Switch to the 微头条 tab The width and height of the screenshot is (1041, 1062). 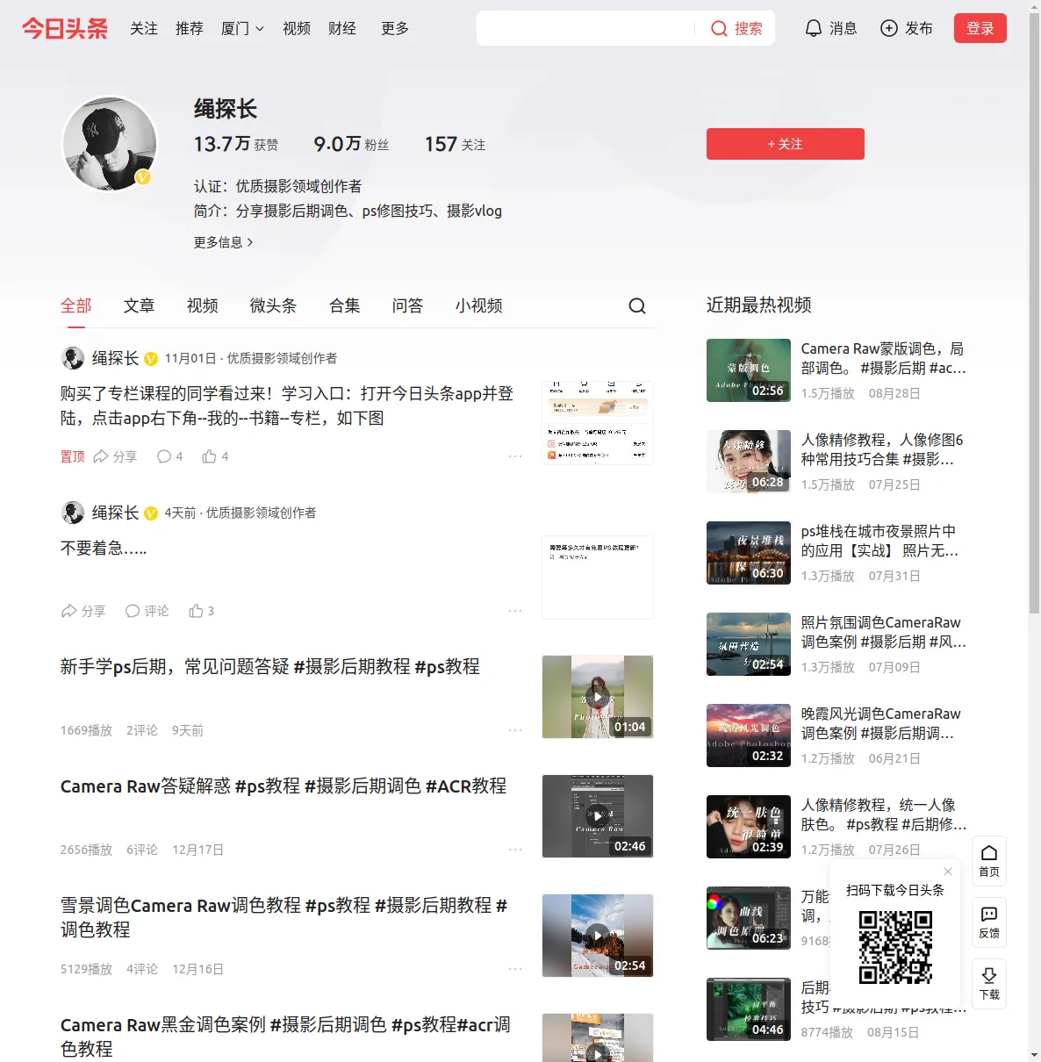pyautogui.click(x=274, y=305)
